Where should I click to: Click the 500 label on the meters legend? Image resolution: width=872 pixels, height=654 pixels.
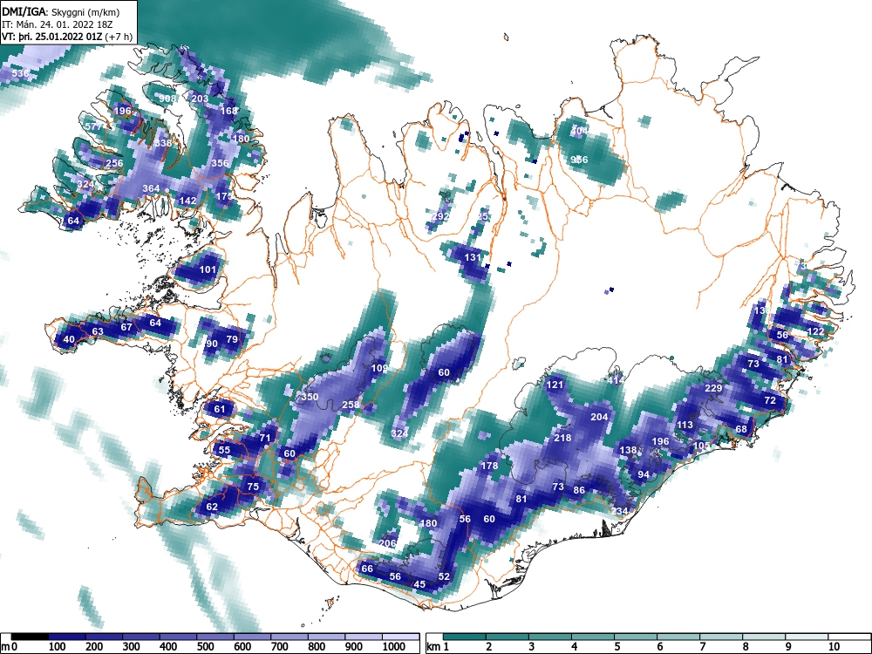(205, 647)
